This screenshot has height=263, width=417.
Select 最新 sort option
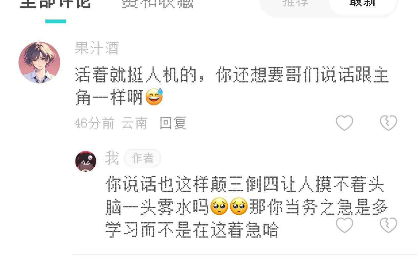point(362,4)
